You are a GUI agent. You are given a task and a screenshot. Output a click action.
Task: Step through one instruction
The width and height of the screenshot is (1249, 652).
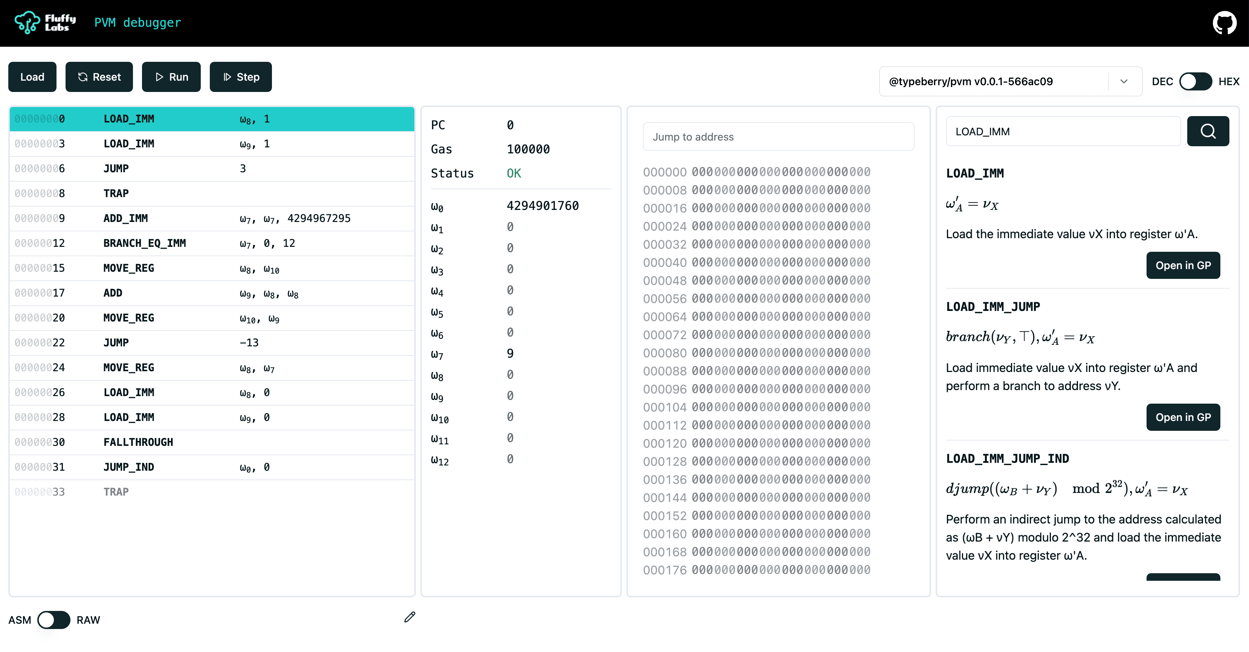tap(240, 77)
